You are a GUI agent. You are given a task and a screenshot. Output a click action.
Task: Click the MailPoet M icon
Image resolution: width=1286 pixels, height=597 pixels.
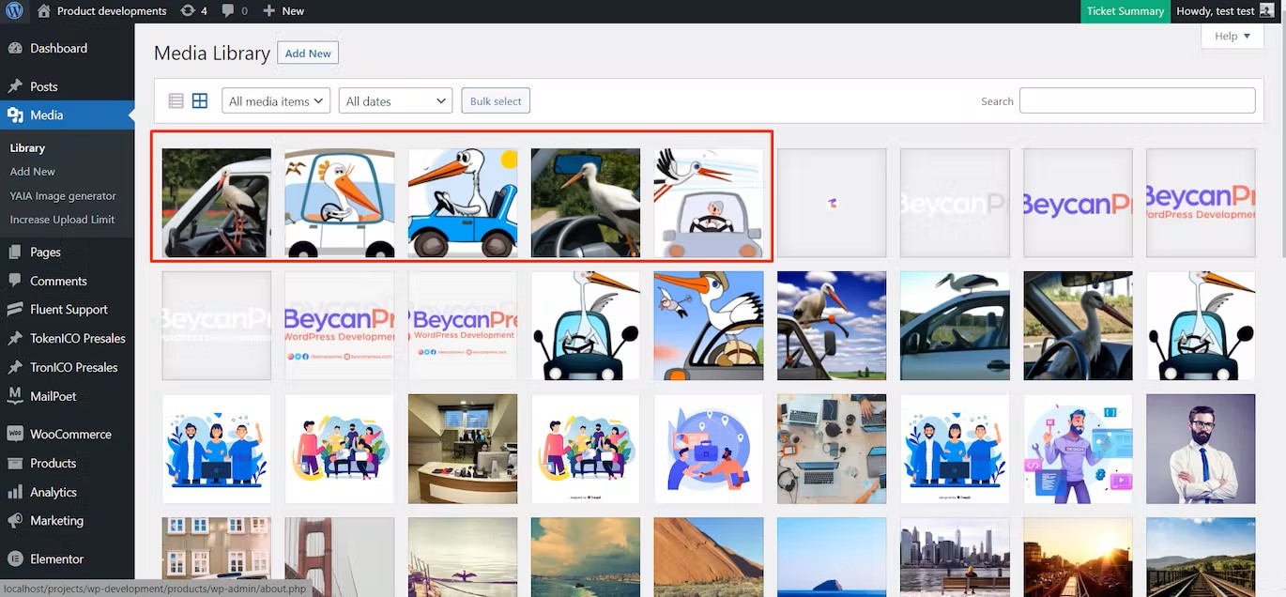click(15, 396)
